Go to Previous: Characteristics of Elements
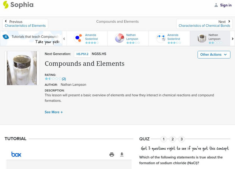This screenshot has height=169, width=235. [25, 24]
